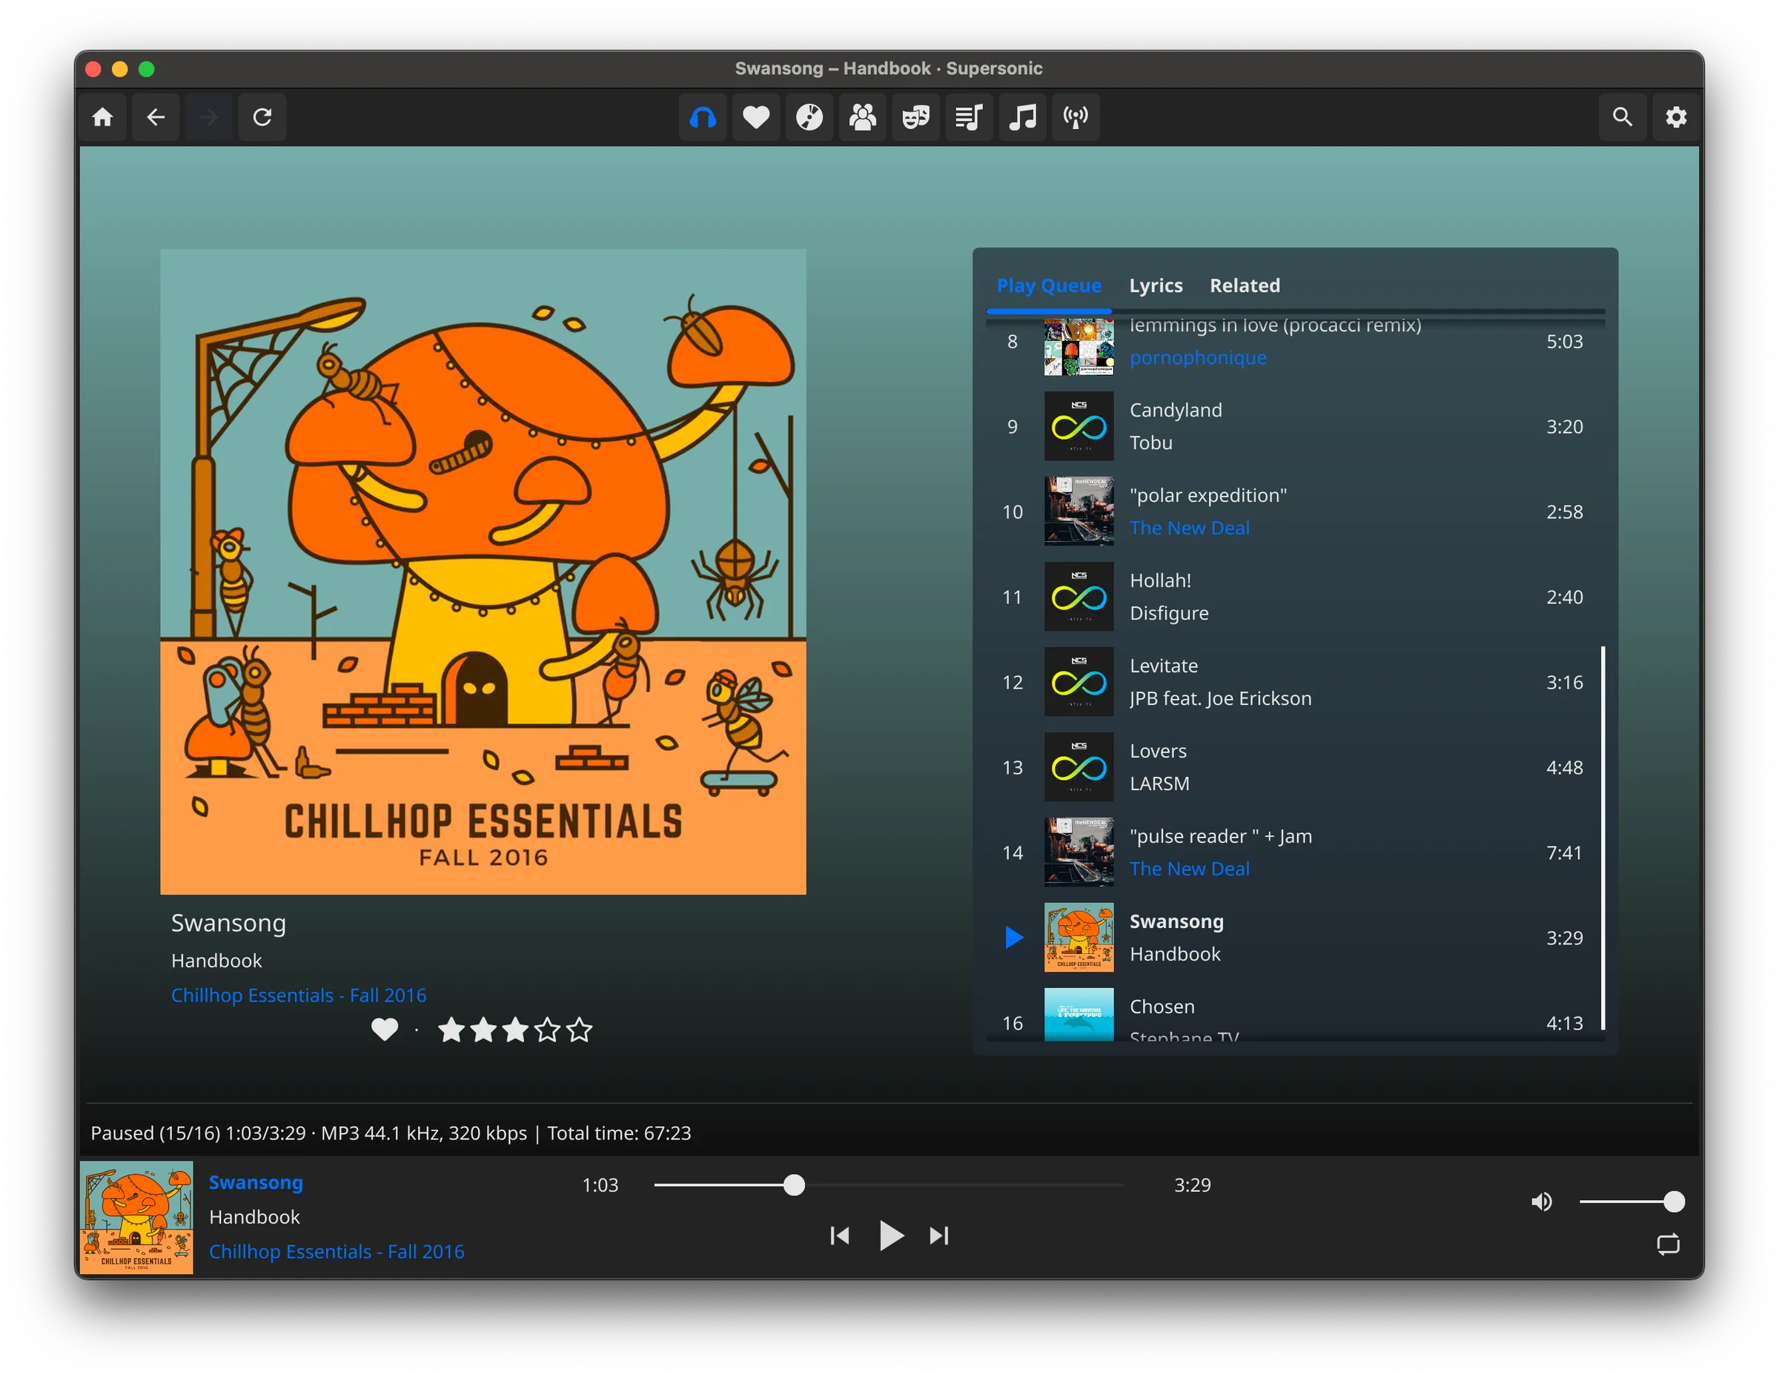1779x1378 pixels.
Task: Toggle repeat mode for playback
Action: pyautogui.click(x=1669, y=1245)
